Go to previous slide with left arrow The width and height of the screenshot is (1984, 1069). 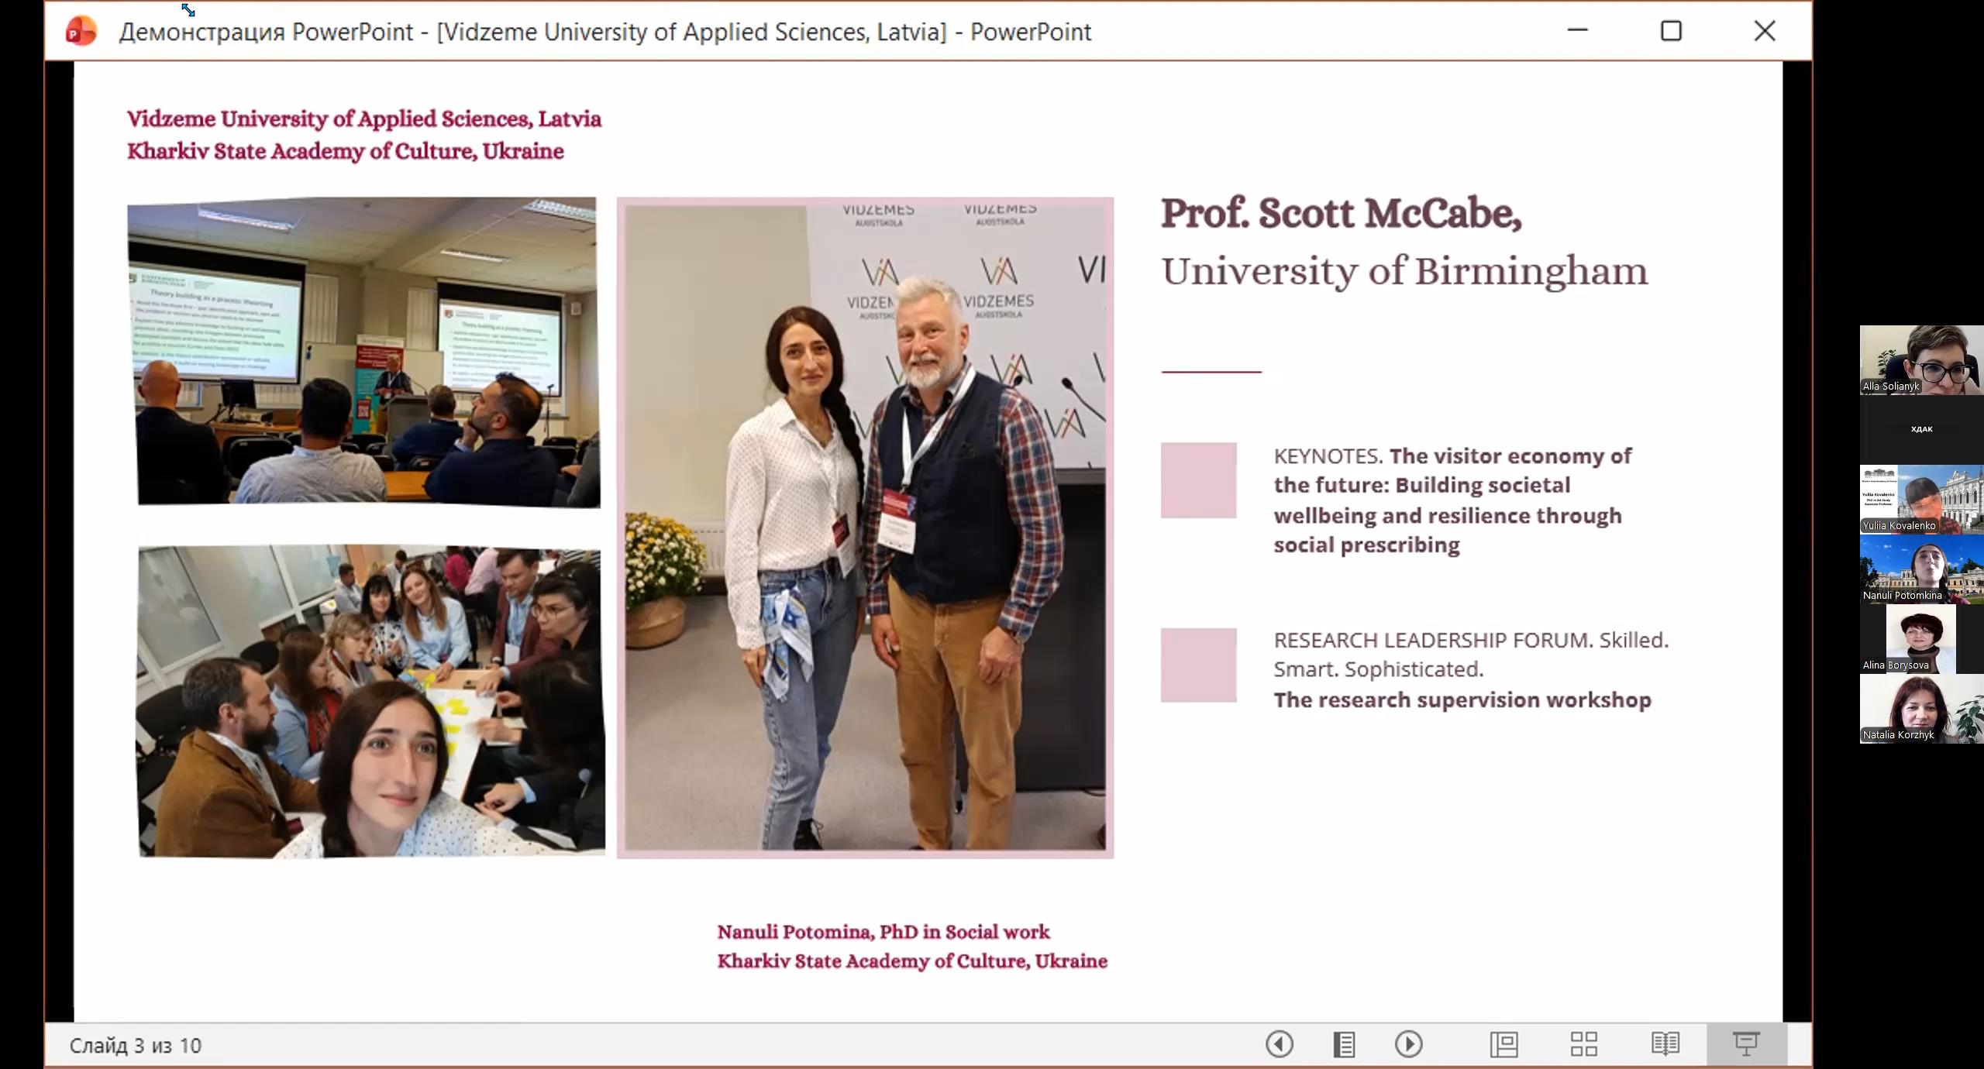coord(1280,1044)
